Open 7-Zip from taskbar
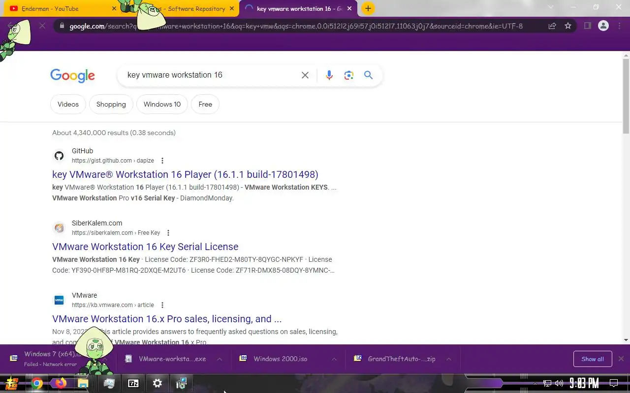This screenshot has height=393, width=630. 133,383
